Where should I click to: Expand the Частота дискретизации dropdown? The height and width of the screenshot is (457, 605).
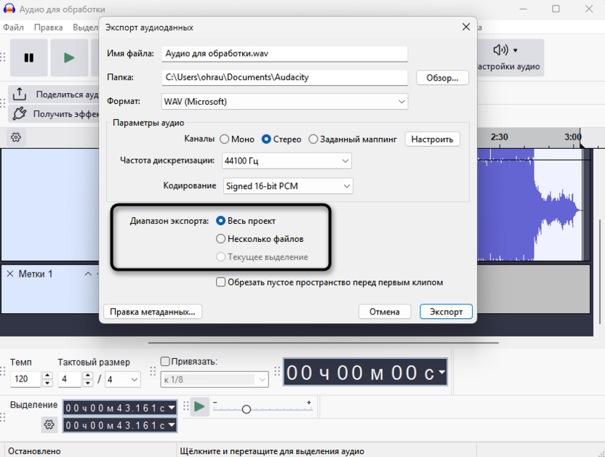[x=287, y=161]
